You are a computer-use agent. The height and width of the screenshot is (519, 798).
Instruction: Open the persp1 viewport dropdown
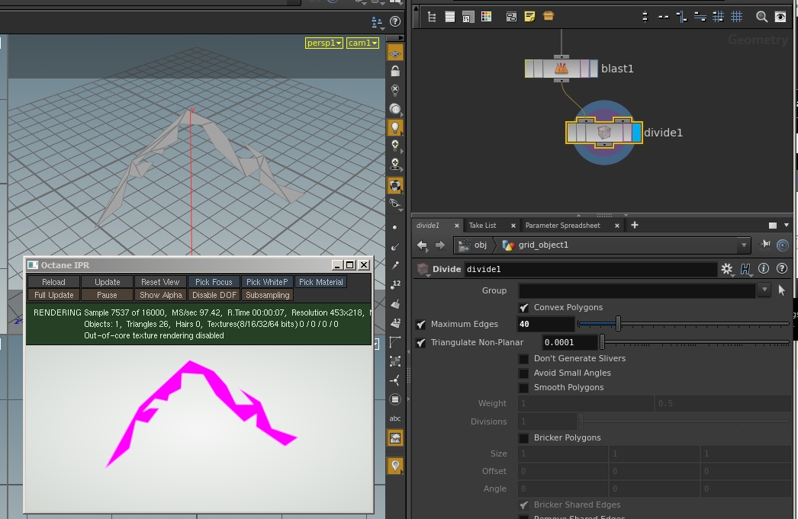[x=323, y=43]
